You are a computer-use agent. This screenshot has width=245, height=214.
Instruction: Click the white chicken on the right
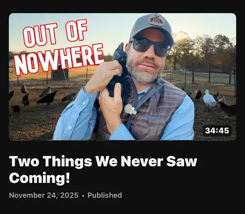(x=210, y=100)
